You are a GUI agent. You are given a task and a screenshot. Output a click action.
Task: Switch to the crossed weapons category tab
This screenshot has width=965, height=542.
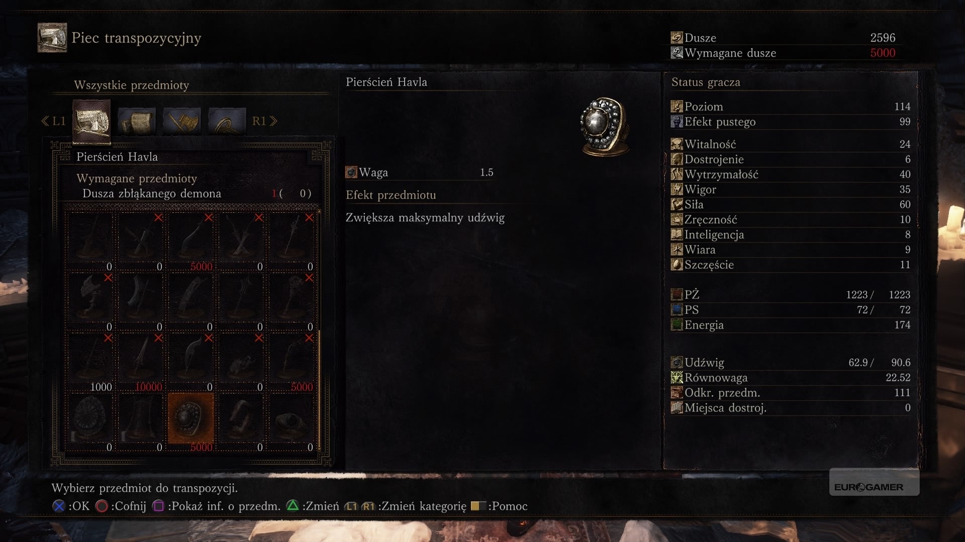pos(182,121)
